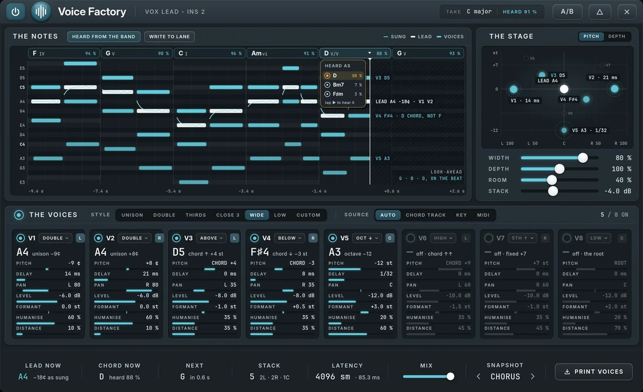
Task: Play the D chord audition icon
Action: tap(327, 76)
